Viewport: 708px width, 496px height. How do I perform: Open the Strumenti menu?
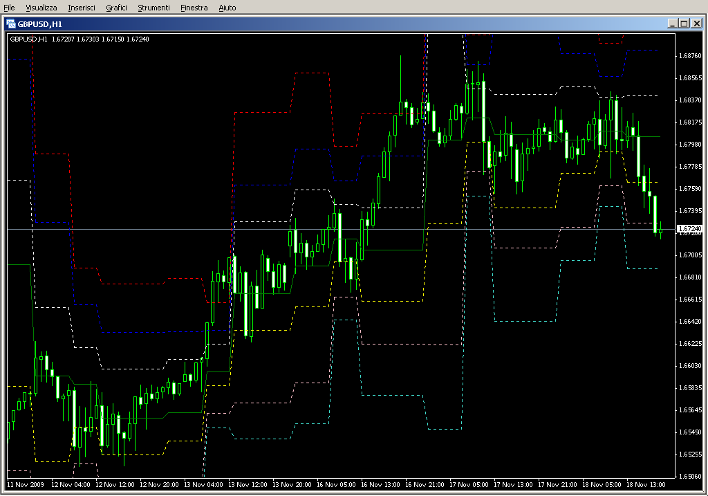click(153, 8)
